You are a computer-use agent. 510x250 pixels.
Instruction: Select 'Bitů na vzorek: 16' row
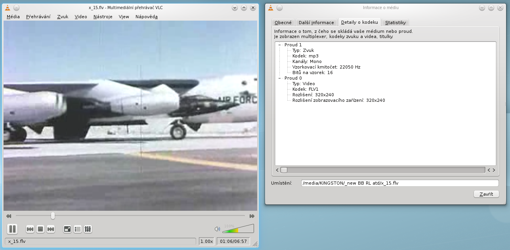point(313,73)
